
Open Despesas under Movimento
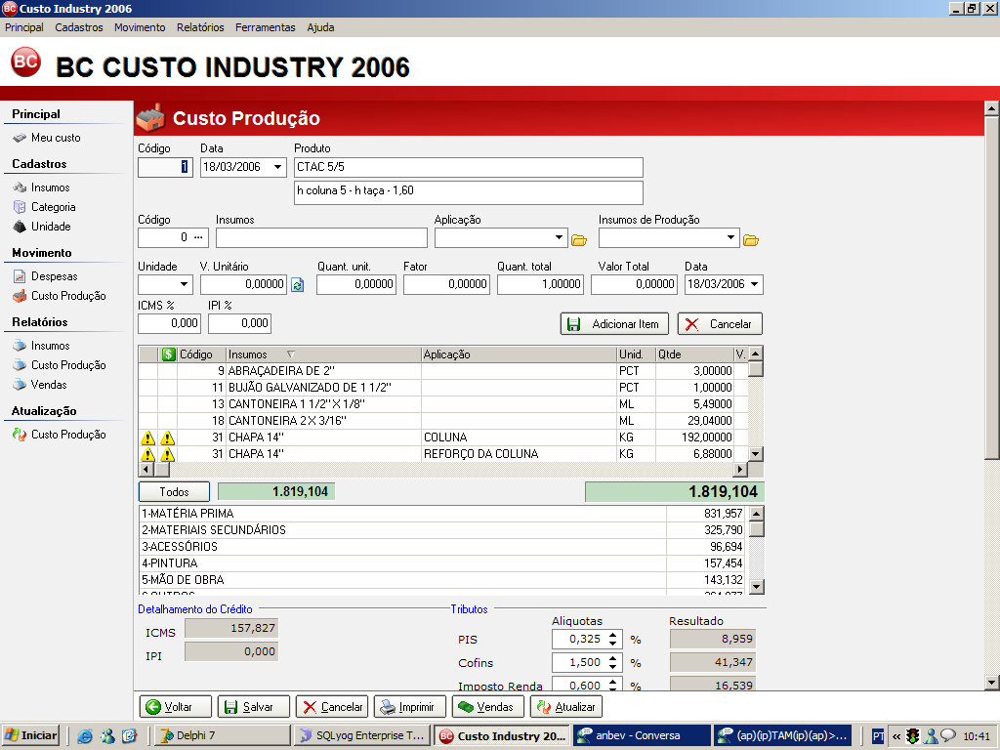[x=54, y=276]
